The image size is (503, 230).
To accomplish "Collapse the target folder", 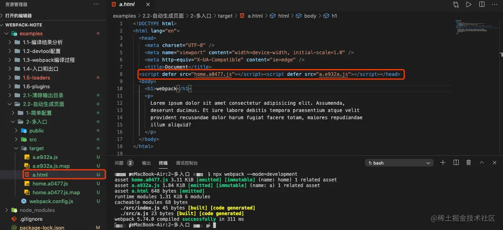I will point(37,148).
